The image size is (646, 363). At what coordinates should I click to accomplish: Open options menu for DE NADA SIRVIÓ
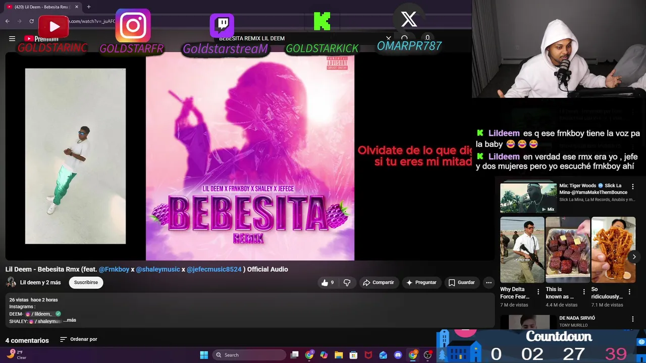point(633,319)
